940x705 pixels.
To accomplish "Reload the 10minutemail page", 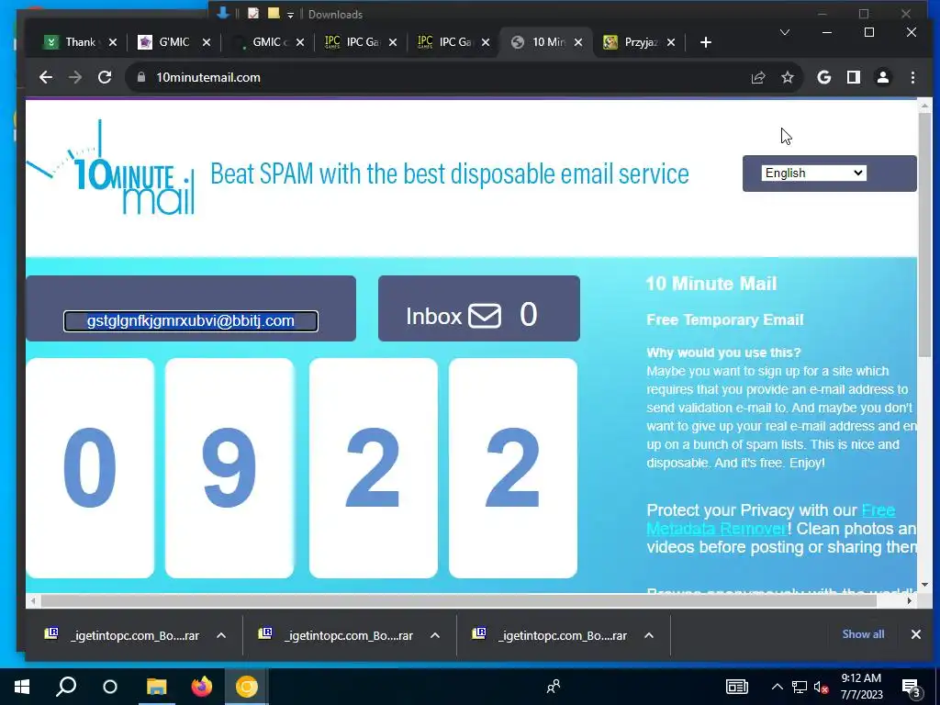I will (105, 77).
